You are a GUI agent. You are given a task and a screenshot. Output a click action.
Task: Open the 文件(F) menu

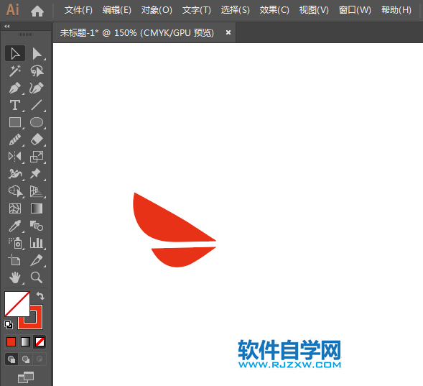click(x=78, y=10)
